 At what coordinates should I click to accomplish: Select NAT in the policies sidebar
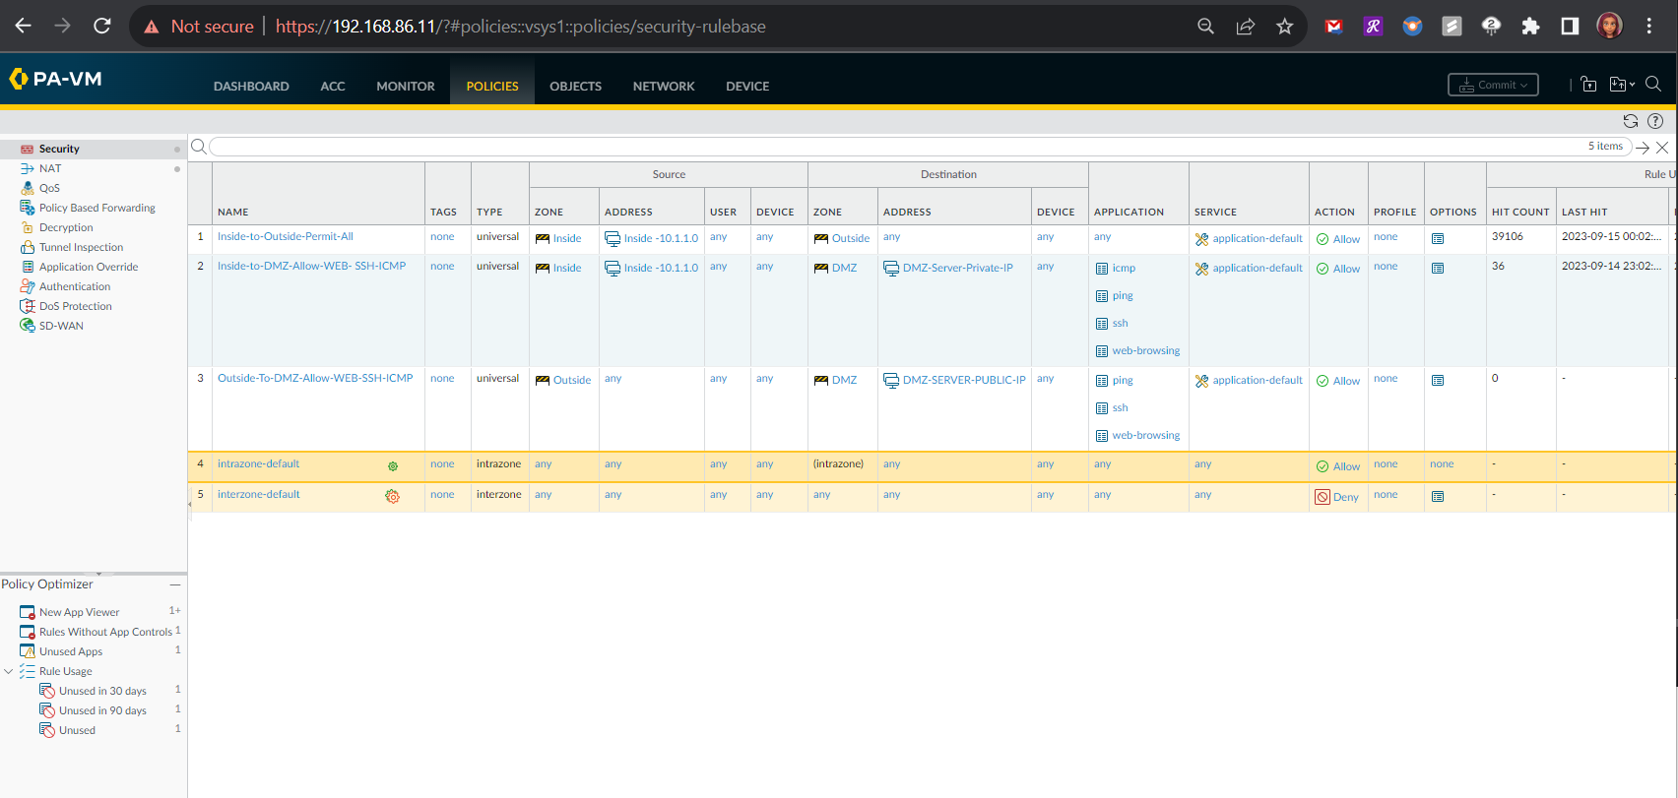[50, 168]
